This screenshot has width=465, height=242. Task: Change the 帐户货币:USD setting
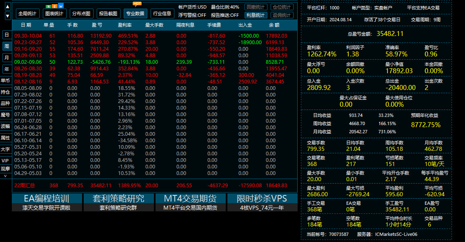[x=192, y=7]
